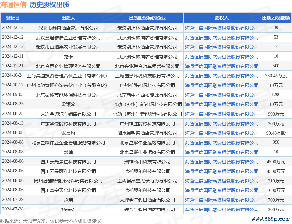The image size is (292, 224).
Task: Click the registration date 2024-07-28
Action: 13,209
